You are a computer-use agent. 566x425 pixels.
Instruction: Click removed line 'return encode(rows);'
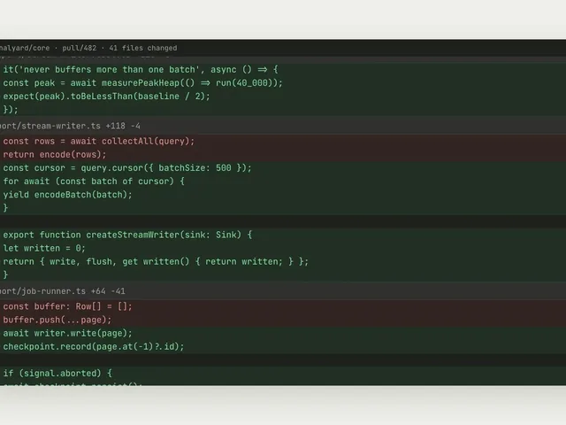click(283, 154)
